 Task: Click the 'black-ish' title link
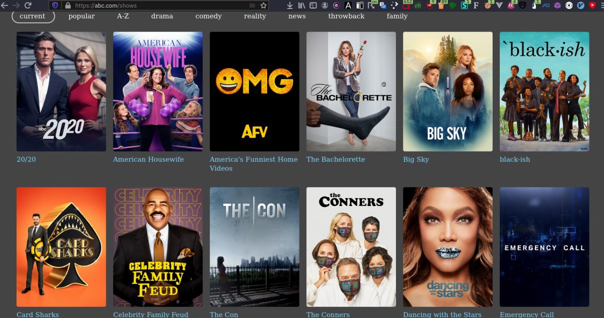tap(515, 160)
